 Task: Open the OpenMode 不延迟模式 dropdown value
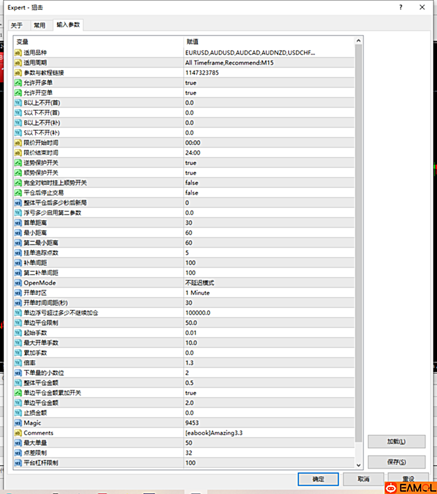pyautogui.click(x=199, y=283)
